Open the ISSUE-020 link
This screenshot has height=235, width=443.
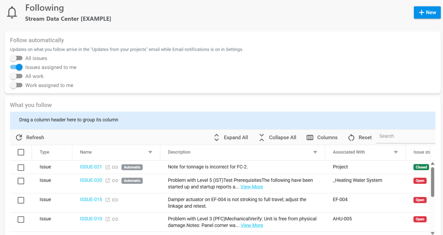(91, 180)
